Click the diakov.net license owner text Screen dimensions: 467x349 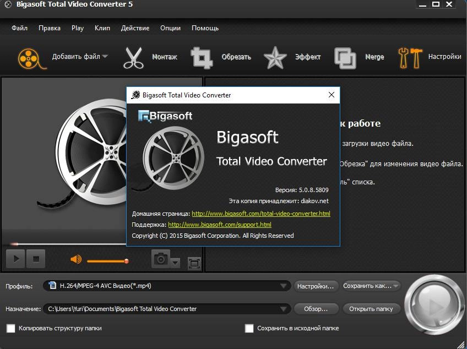pyautogui.click(x=314, y=201)
